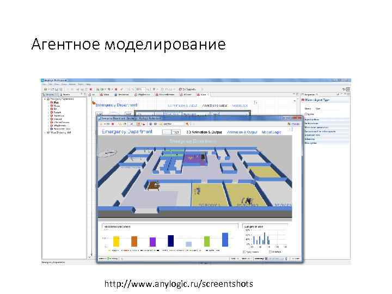Click Model Logic link in background editor
392x294 pixels.
(240, 106)
